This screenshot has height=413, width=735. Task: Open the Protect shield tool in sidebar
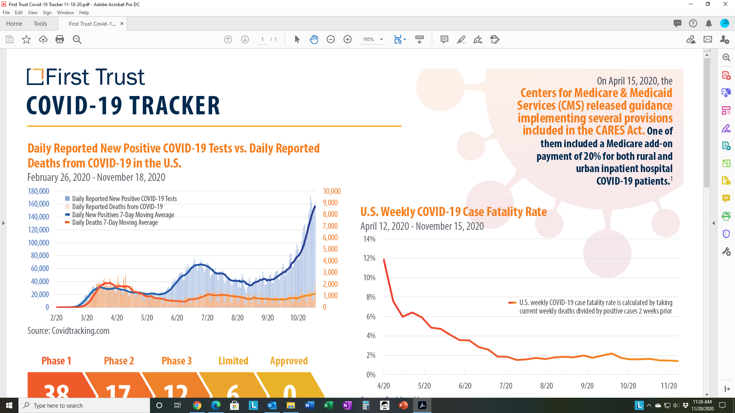click(726, 234)
